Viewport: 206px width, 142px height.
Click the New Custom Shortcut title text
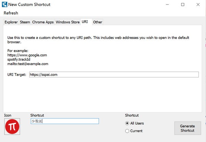coord(30,4)
